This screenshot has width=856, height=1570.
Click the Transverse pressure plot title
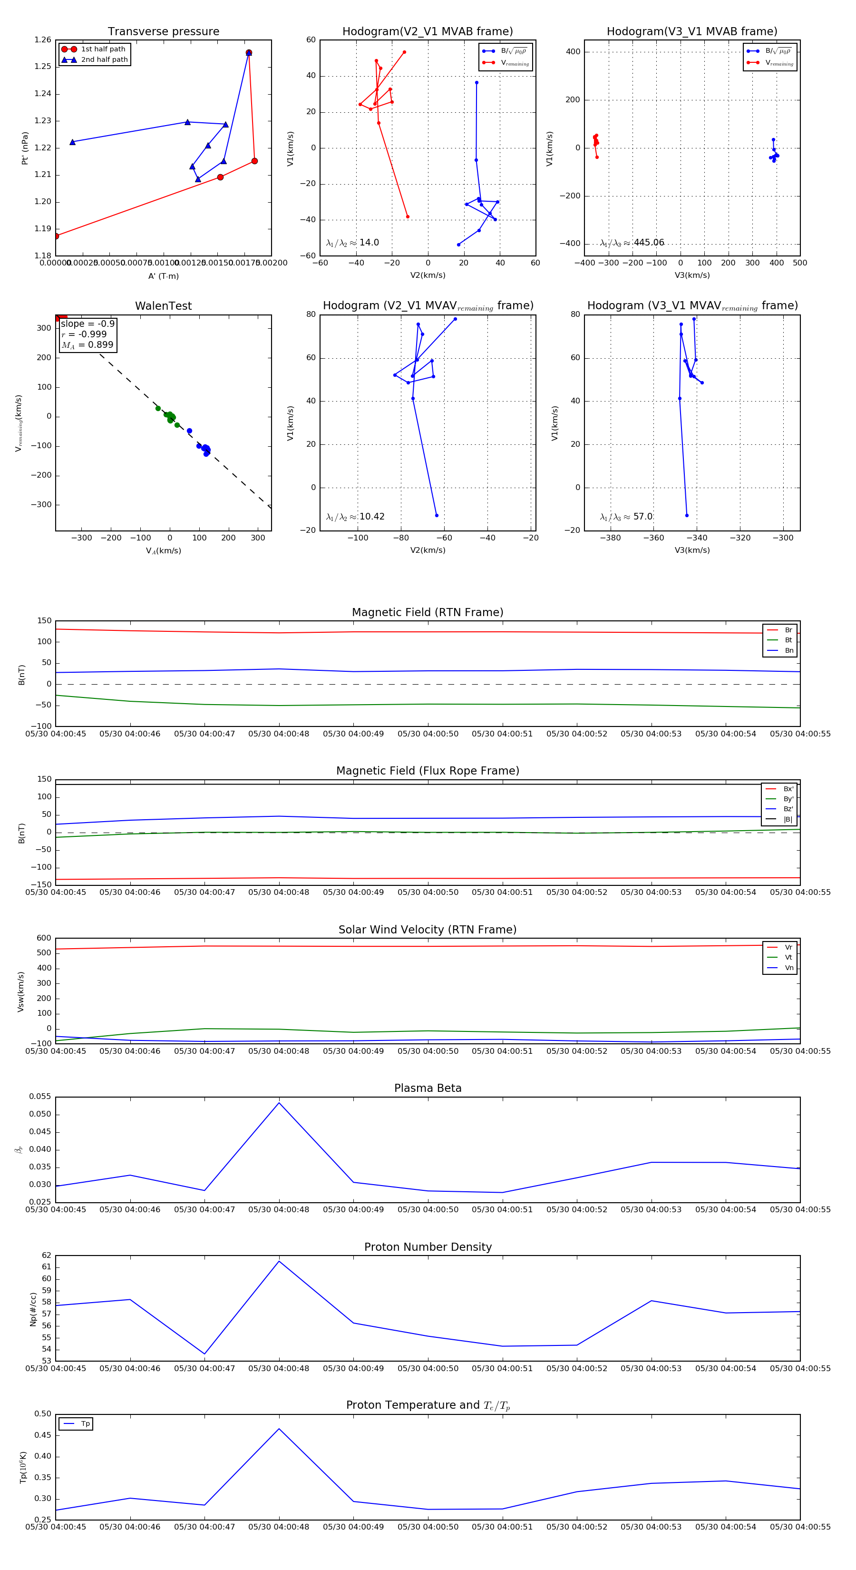[x=163, y=31]
